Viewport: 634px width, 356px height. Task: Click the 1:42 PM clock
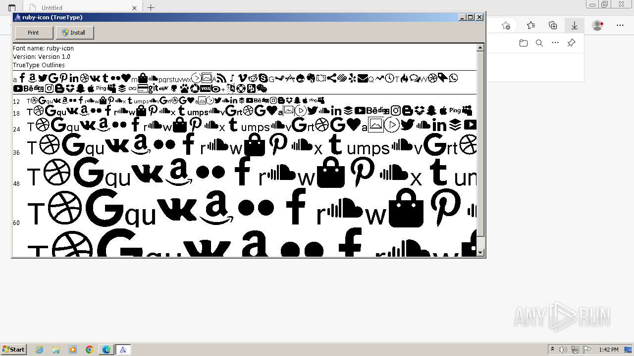tap(609, 350)
